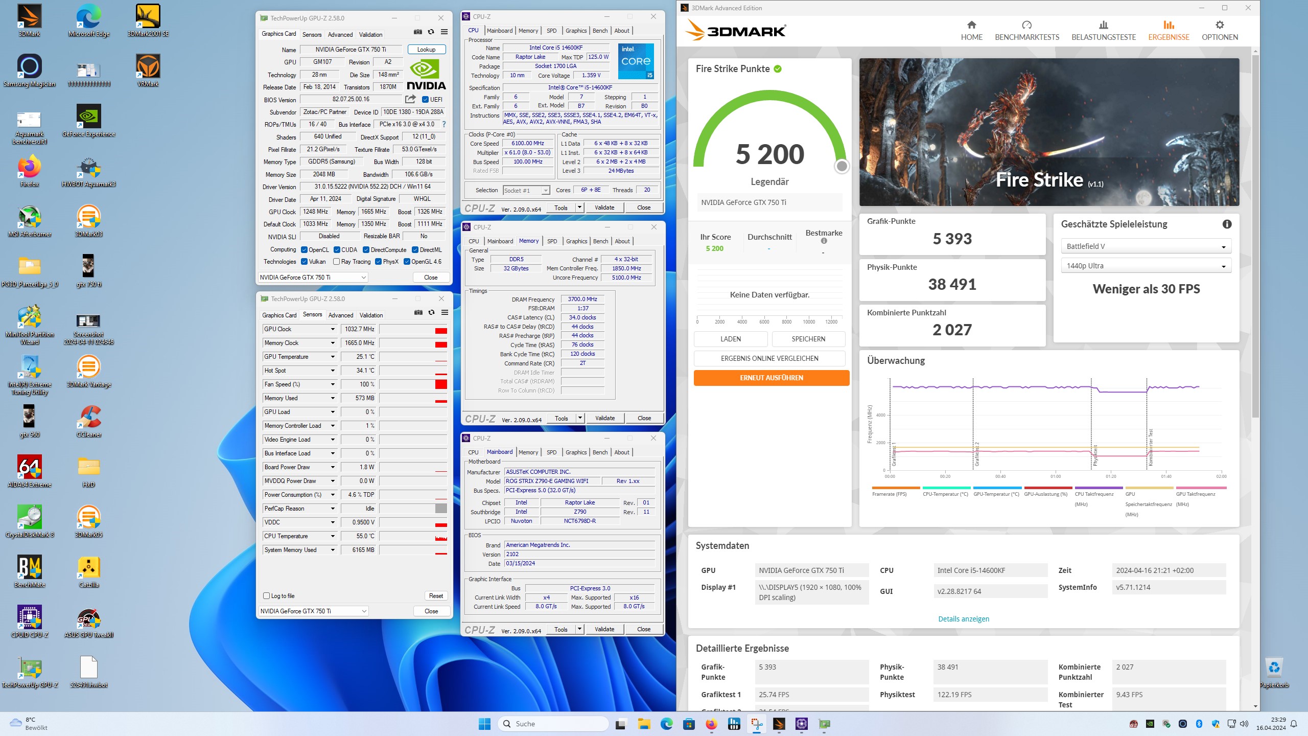Viewport: 1308px width, 736px height.
Task: Open the VRMark desktop shortcut
Action: [148, 71]
